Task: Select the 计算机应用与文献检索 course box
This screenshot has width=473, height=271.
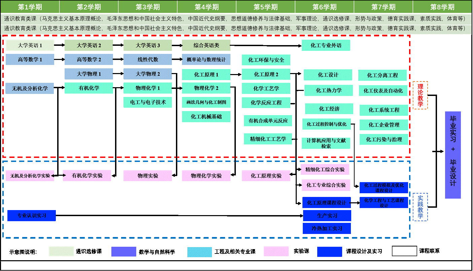Action: [x=326, y=143]
